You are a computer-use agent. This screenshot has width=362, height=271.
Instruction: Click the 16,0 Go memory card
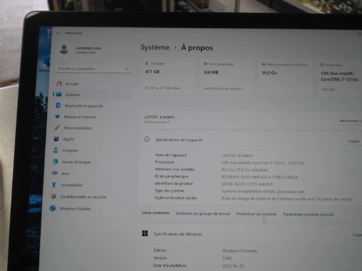click(x=285, y=77)
